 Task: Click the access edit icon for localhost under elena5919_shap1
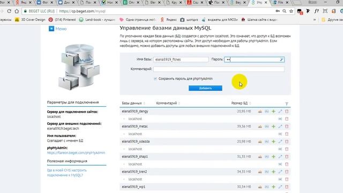tap(280, 164)
